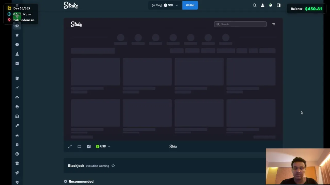This screenshot has width=330, height=185.
Task: Favourite the Blackjack game with star
Action: pos(113,166)
